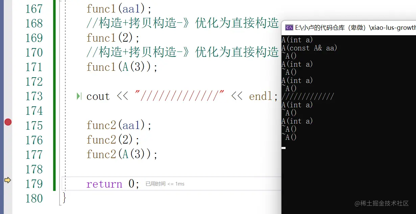Screen dimensions: 416x214
Task: Click the slash separator line in console output
Action: pos(308,97)
